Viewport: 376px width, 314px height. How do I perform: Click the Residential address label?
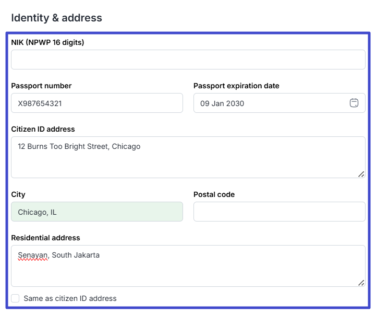[x=45, y=238]
